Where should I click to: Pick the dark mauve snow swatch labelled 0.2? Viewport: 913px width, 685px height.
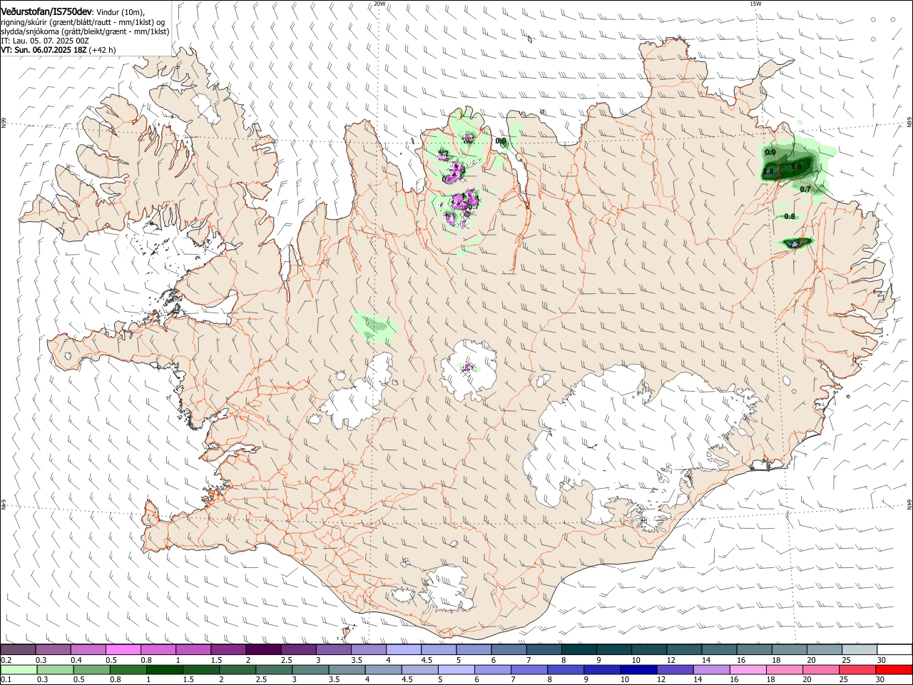click(x=18, y=650)
